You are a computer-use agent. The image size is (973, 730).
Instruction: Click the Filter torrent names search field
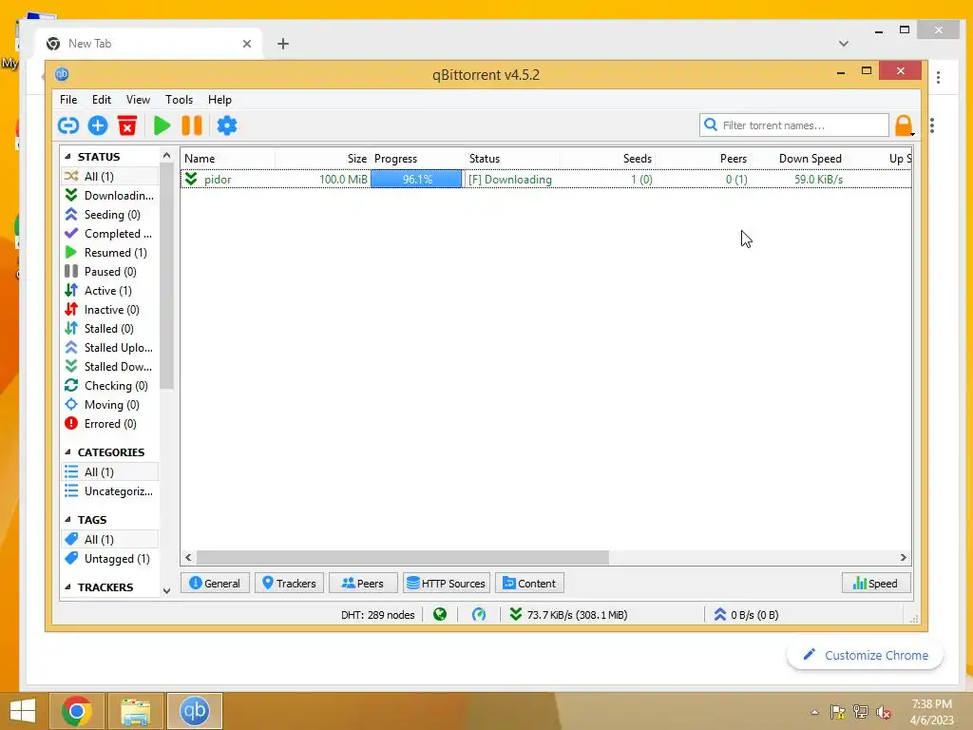pos(794,125)
